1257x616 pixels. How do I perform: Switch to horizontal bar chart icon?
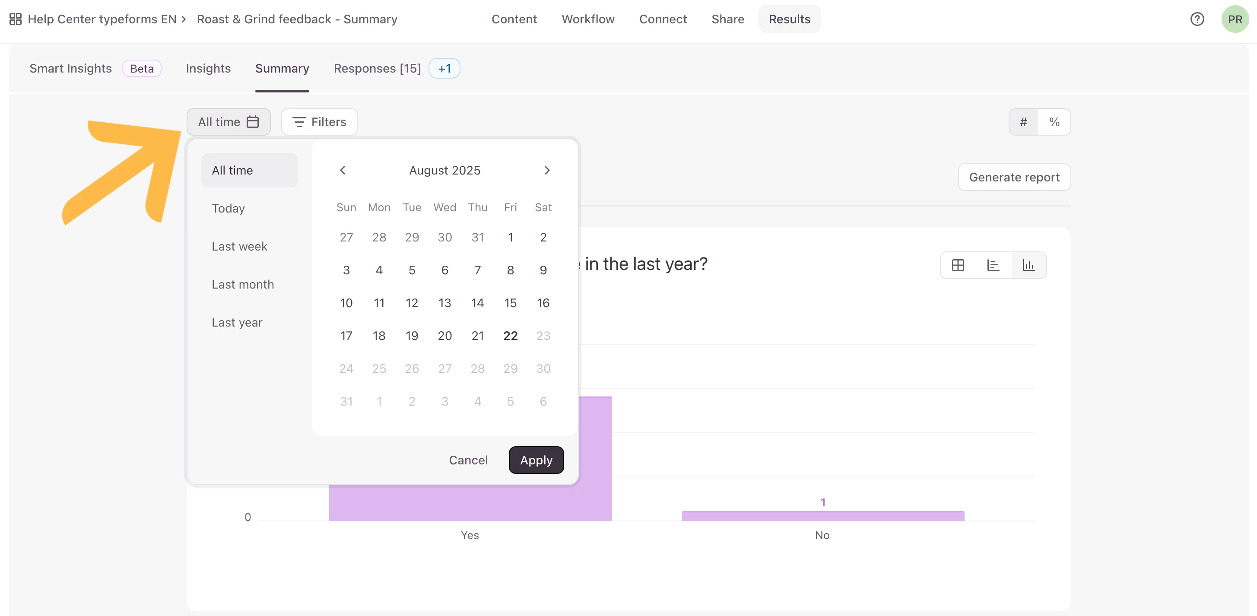point(993,265)
